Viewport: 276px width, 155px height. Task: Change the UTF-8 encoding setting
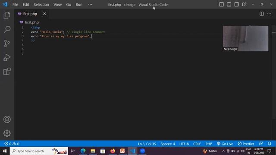(184, 144)
